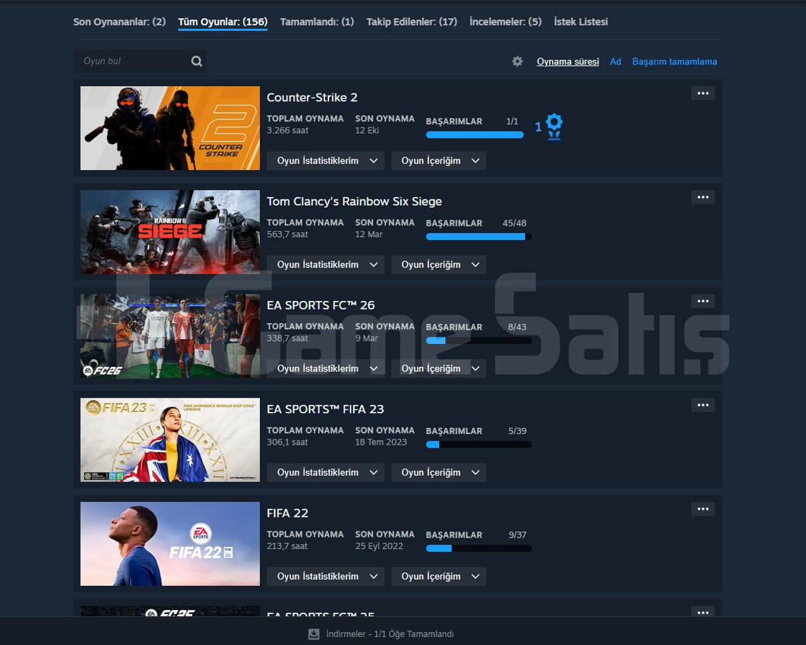Expand EA SPORTS FC 26 Oyun İçeriğim
Screen dimensions: 806x645
[439, 368]
